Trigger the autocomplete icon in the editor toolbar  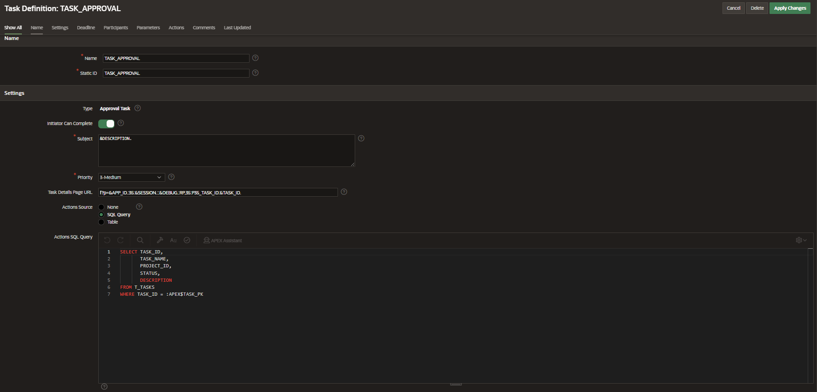pos(173,240)
